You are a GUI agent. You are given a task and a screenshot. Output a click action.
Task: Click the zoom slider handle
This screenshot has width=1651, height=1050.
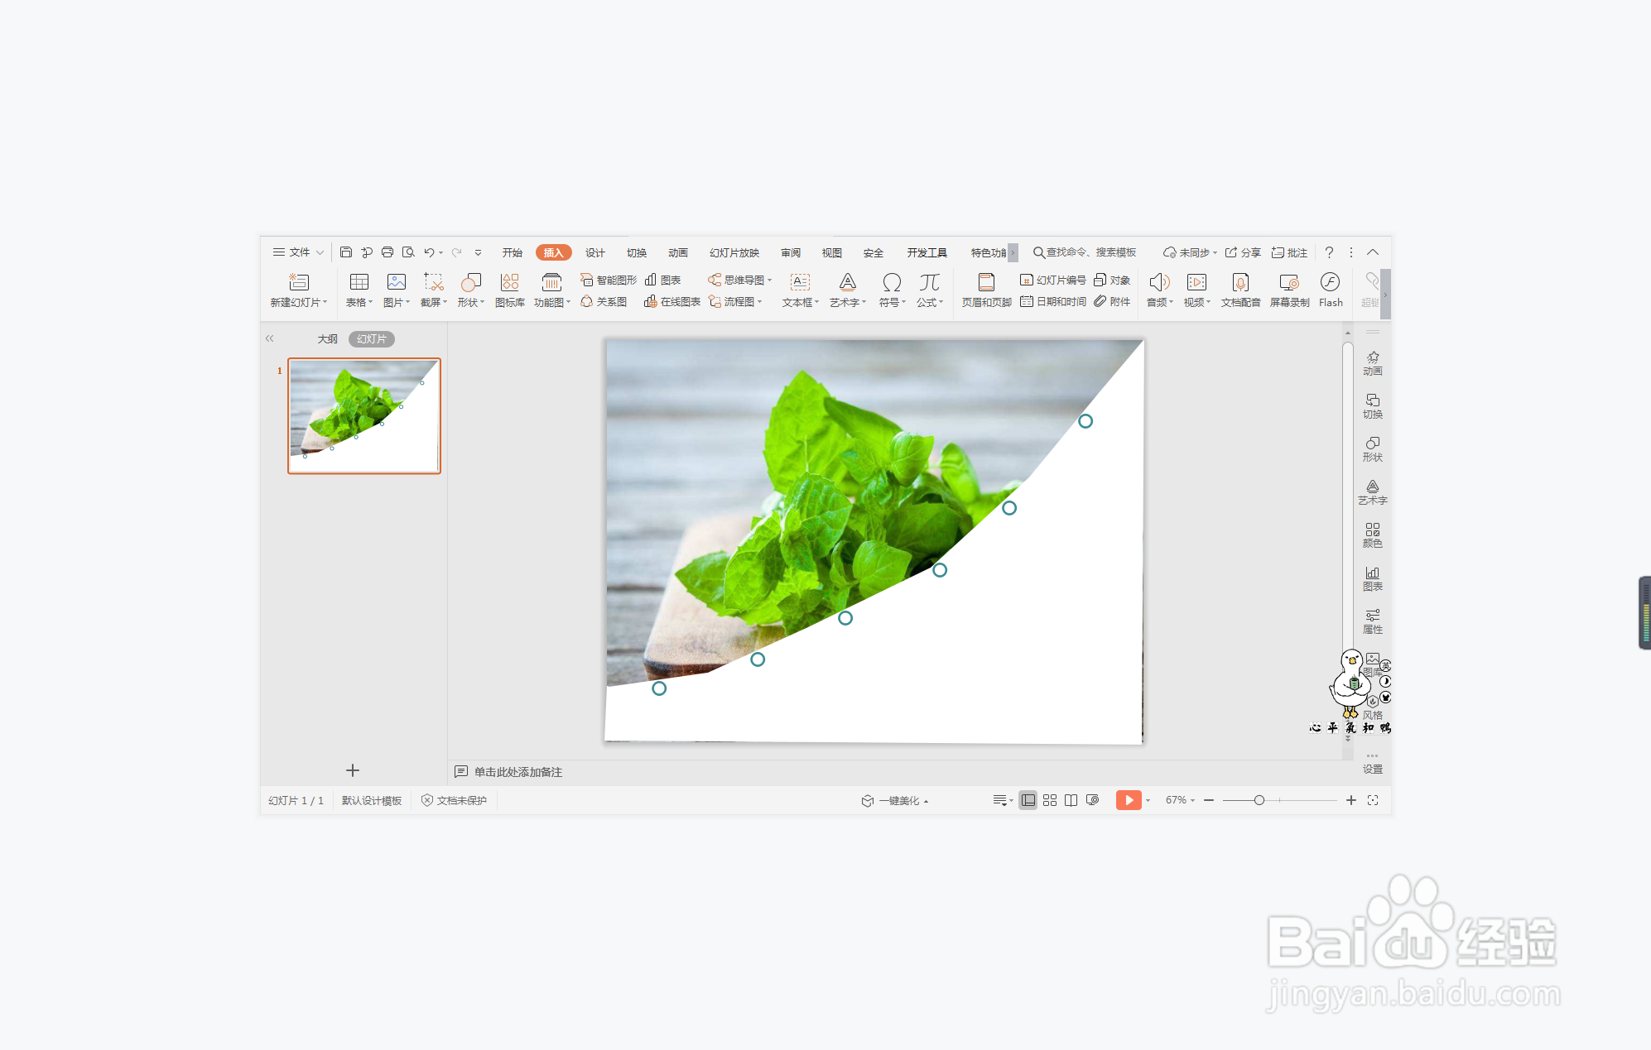pyautogui.click(x=1259, y=800)
